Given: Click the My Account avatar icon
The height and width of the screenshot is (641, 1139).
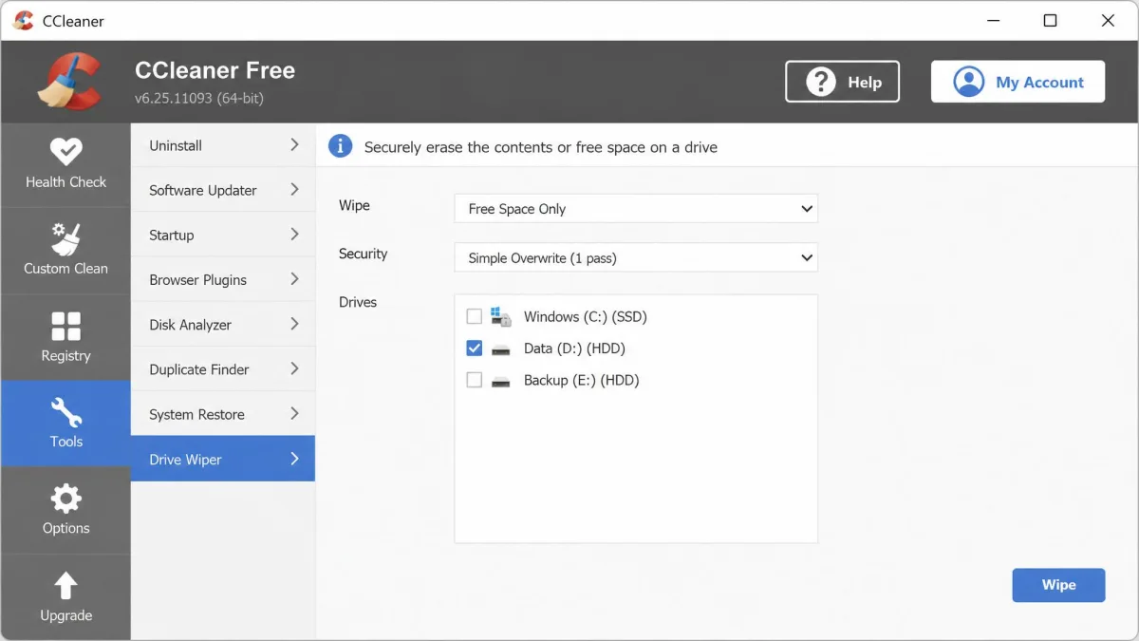Looking at the screenshot, I should (x=969, y=82).
